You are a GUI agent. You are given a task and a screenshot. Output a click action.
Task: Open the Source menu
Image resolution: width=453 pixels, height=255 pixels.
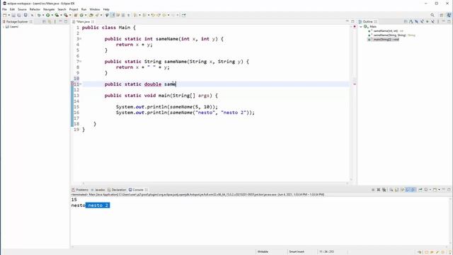(22, 9)
